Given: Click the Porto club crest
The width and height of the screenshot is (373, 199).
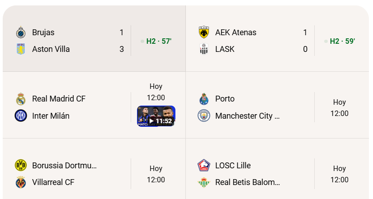Looking at the screenshot, I should click(204, 99).
